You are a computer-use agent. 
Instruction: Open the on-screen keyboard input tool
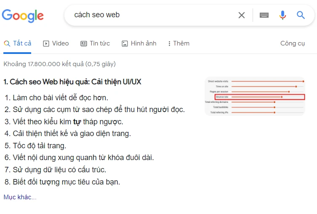tap(264, 15)
